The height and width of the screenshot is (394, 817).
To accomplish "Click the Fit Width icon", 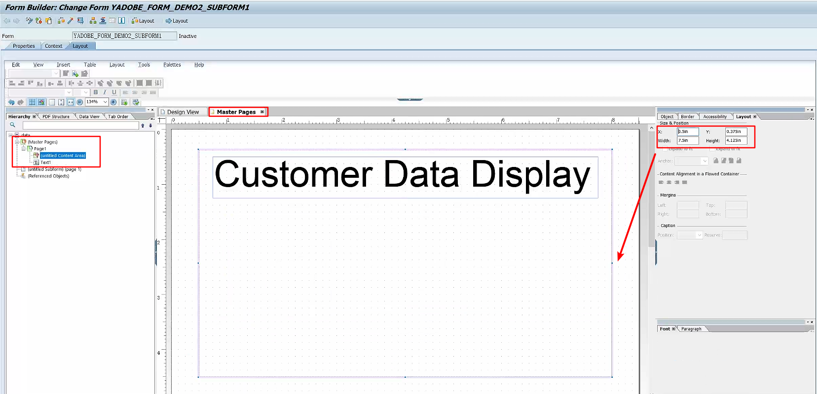I will pyautogui.click(x=71, y=102).
